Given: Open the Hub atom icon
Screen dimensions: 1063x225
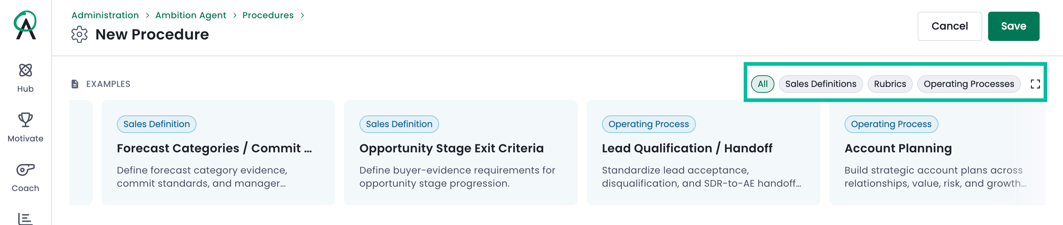Looking at the screenshot, I should point(26,70).
